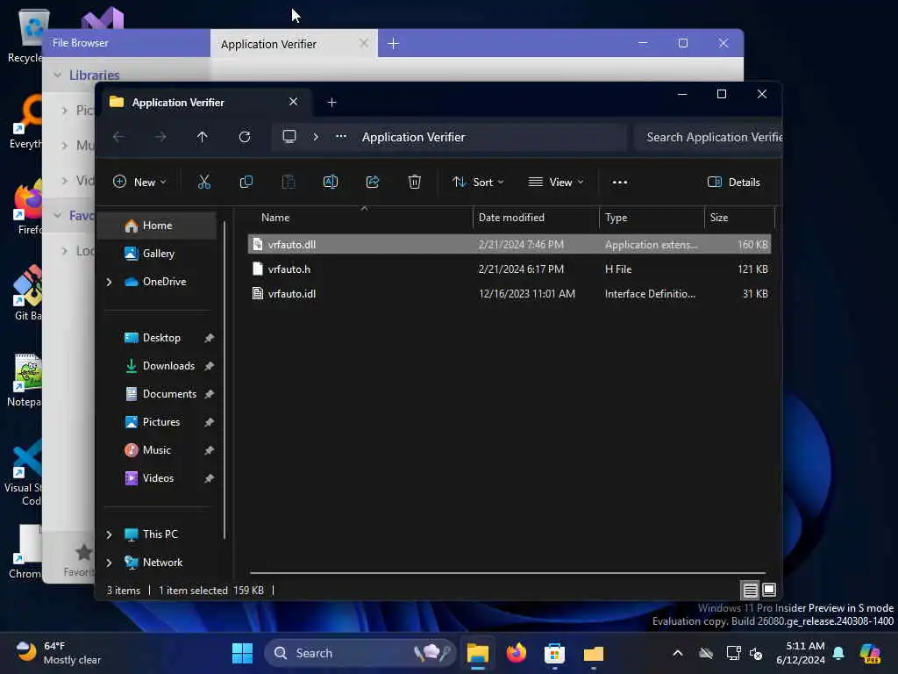898x674 pixels.
Task: Expand the This PC tree node
Action: [109, 534]
